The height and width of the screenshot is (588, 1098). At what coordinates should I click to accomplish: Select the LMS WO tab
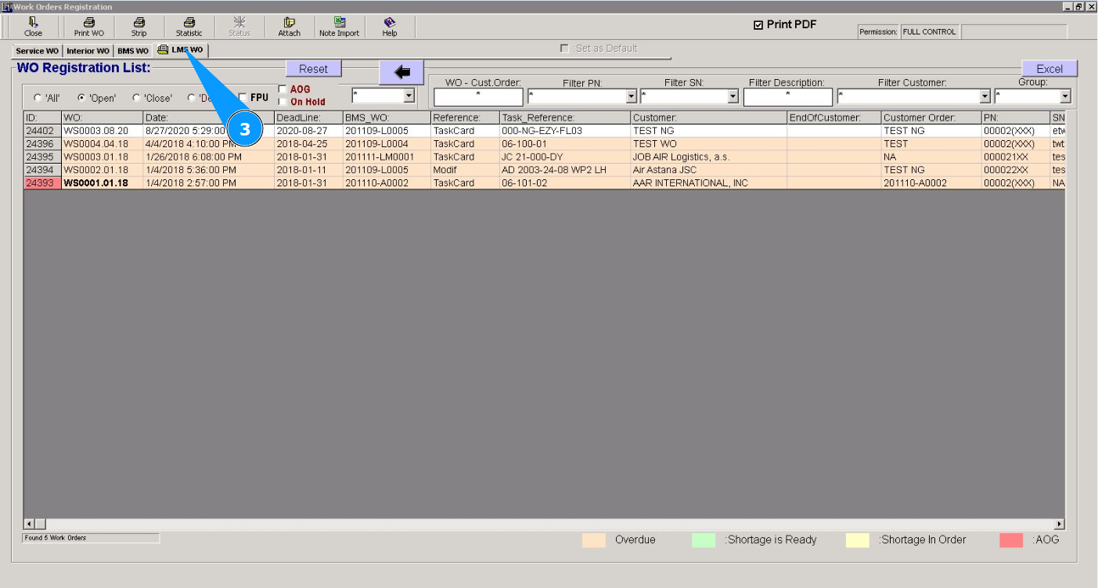click(181, 50)
